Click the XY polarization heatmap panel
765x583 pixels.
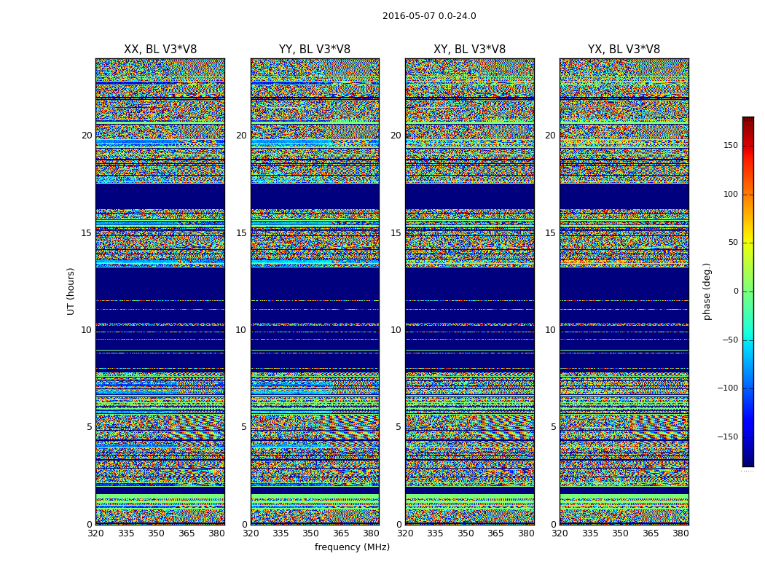pos(469,291)
